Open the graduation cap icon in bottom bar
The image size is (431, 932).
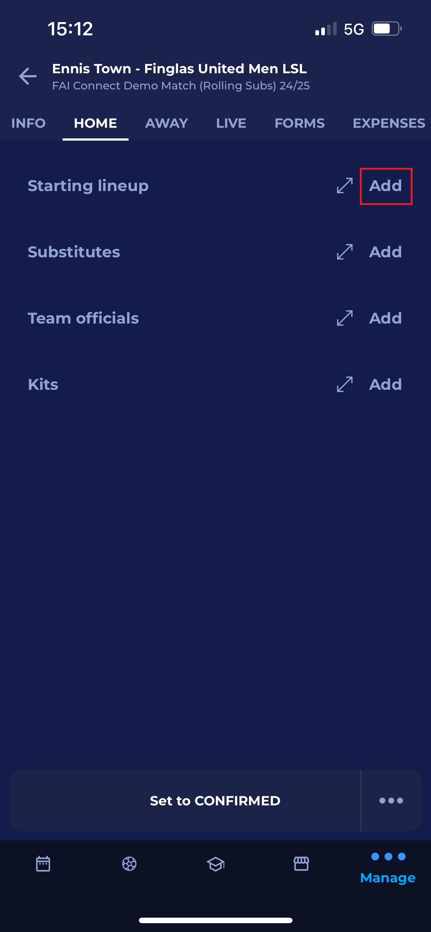(215, 864)
